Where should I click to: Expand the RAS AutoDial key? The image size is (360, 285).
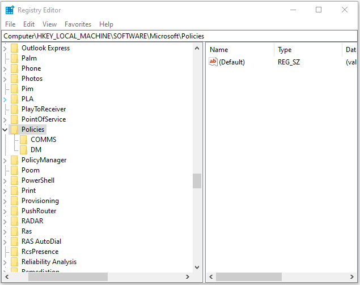(x=5, y=242)
